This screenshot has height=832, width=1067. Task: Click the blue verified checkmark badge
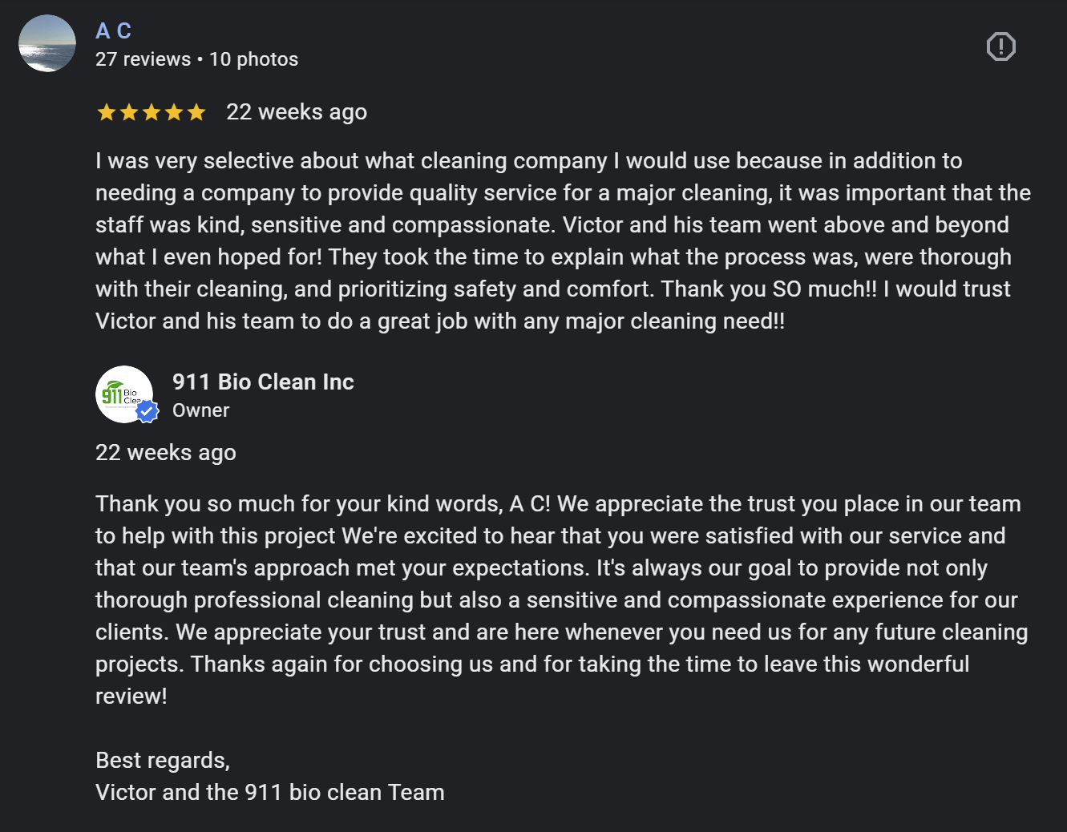pyautogui.click(x=147, y=411)
